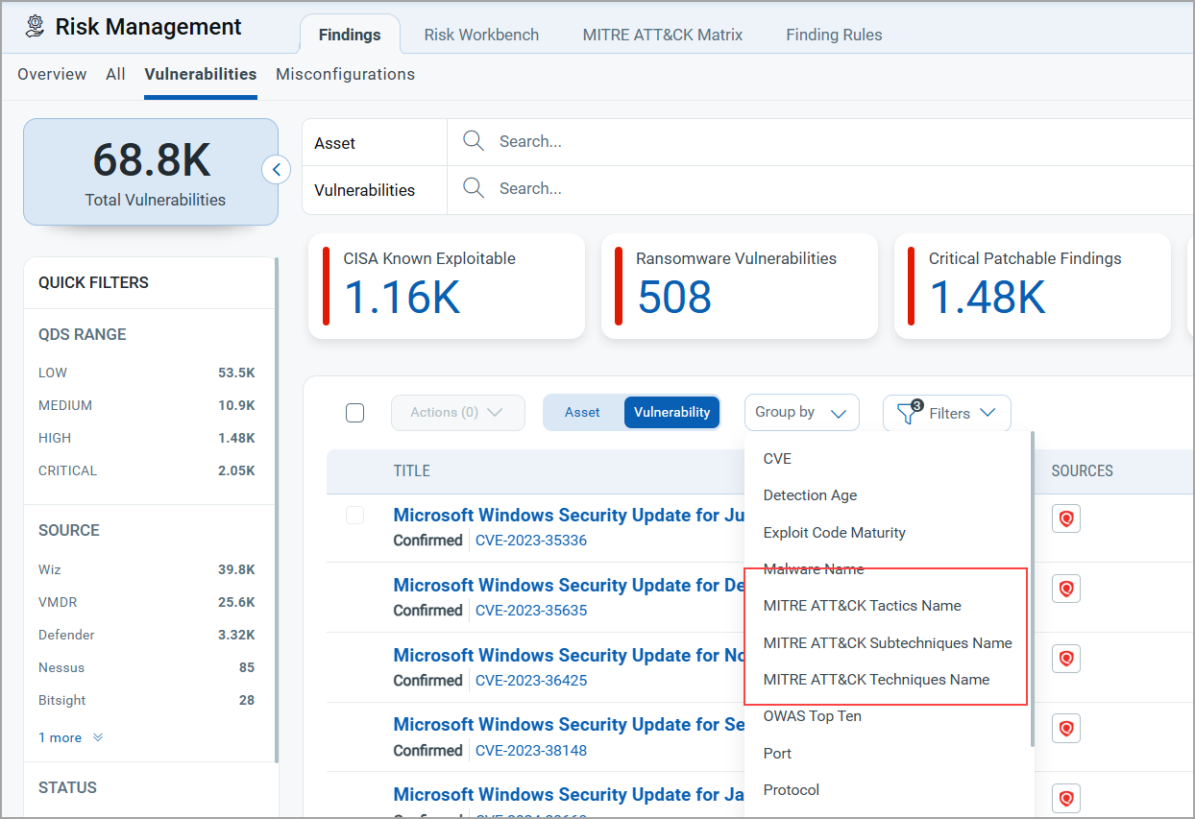Click the Asset search magnifier icon
Image resolution: width=1195 pixels, height=819 pixels.
pyautogui.click(x=473, y=141)
